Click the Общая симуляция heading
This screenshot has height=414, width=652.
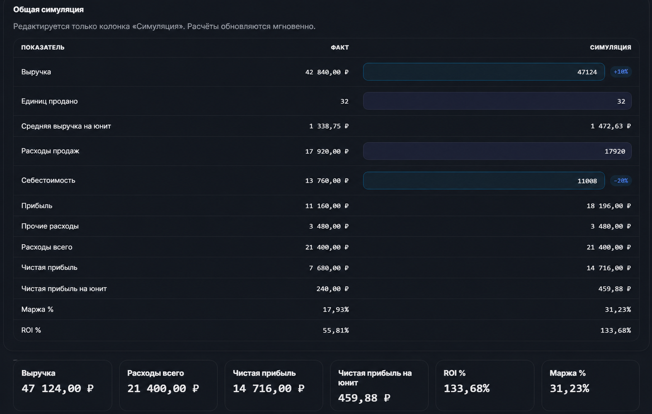48,10
